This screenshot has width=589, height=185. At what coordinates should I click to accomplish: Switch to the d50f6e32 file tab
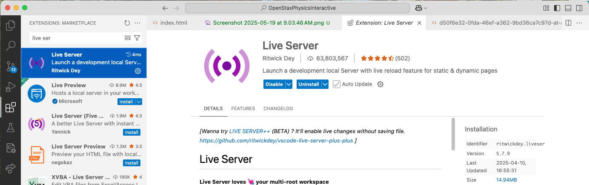tap(494, 23)
